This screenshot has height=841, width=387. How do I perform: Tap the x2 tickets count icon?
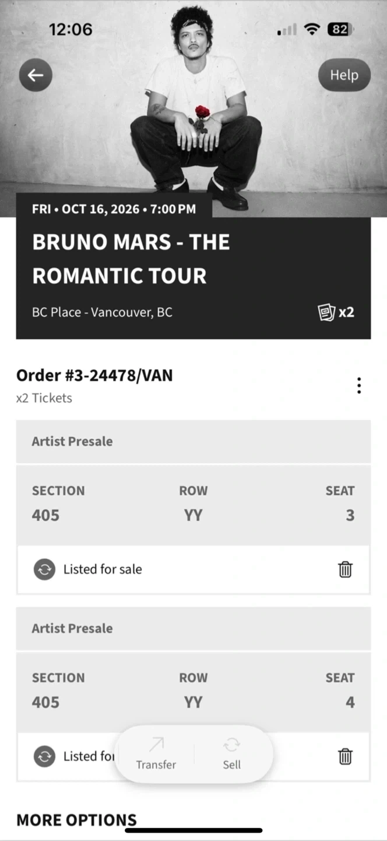pos(336,312)
